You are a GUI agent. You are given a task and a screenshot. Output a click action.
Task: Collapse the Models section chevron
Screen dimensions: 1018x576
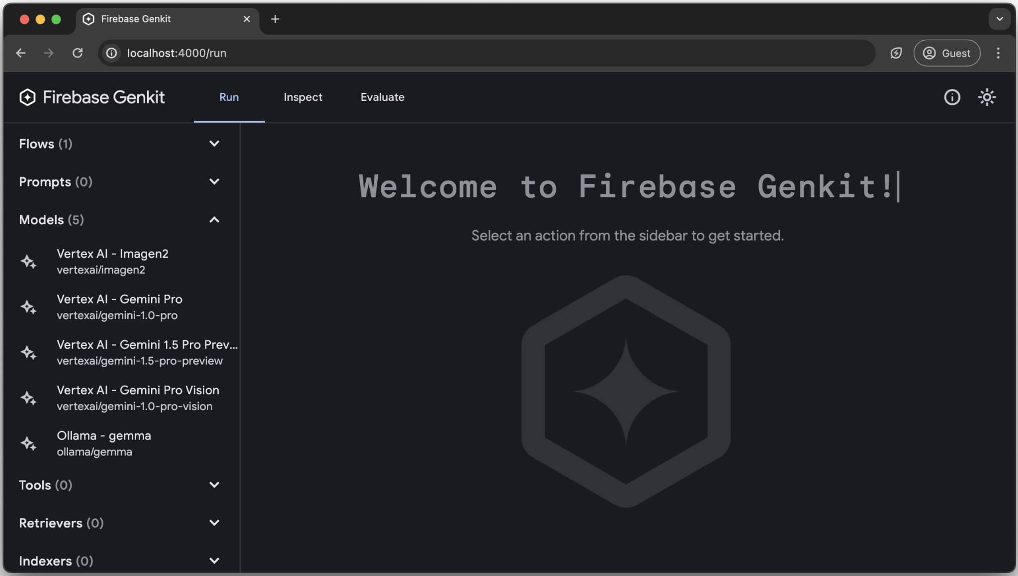pyautogui.click(x=214, y=220)
